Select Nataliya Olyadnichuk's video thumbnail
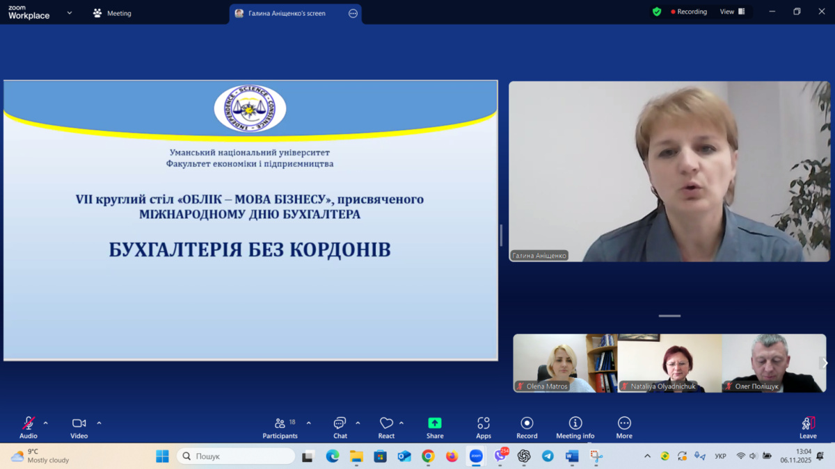 tap(669, 363)
